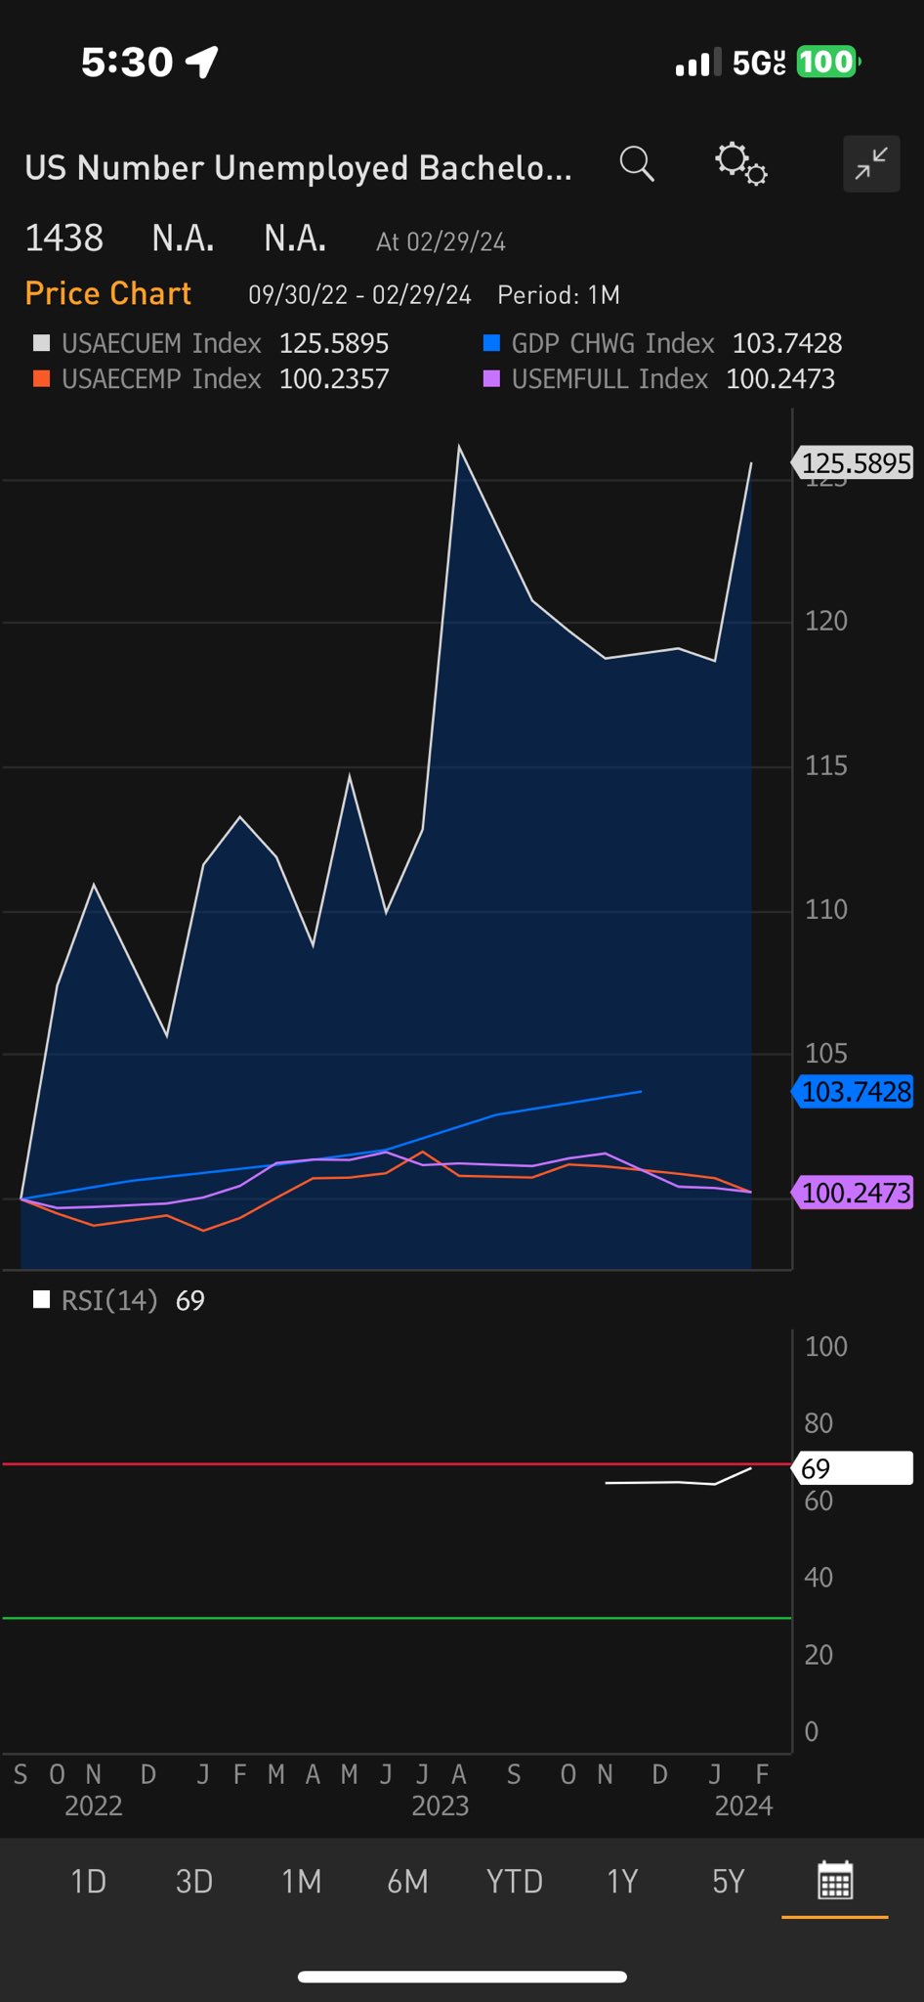924x2002 pixels.
Task: Tap the location arrow in status bar
Action: [x=202, y=63]
